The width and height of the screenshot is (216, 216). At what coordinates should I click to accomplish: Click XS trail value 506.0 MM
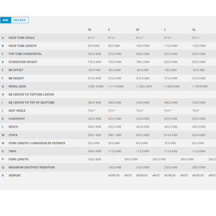(94, 151)
